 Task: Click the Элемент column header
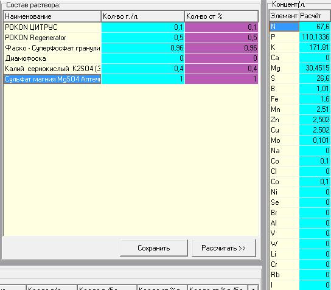click(x=284, y=16)
